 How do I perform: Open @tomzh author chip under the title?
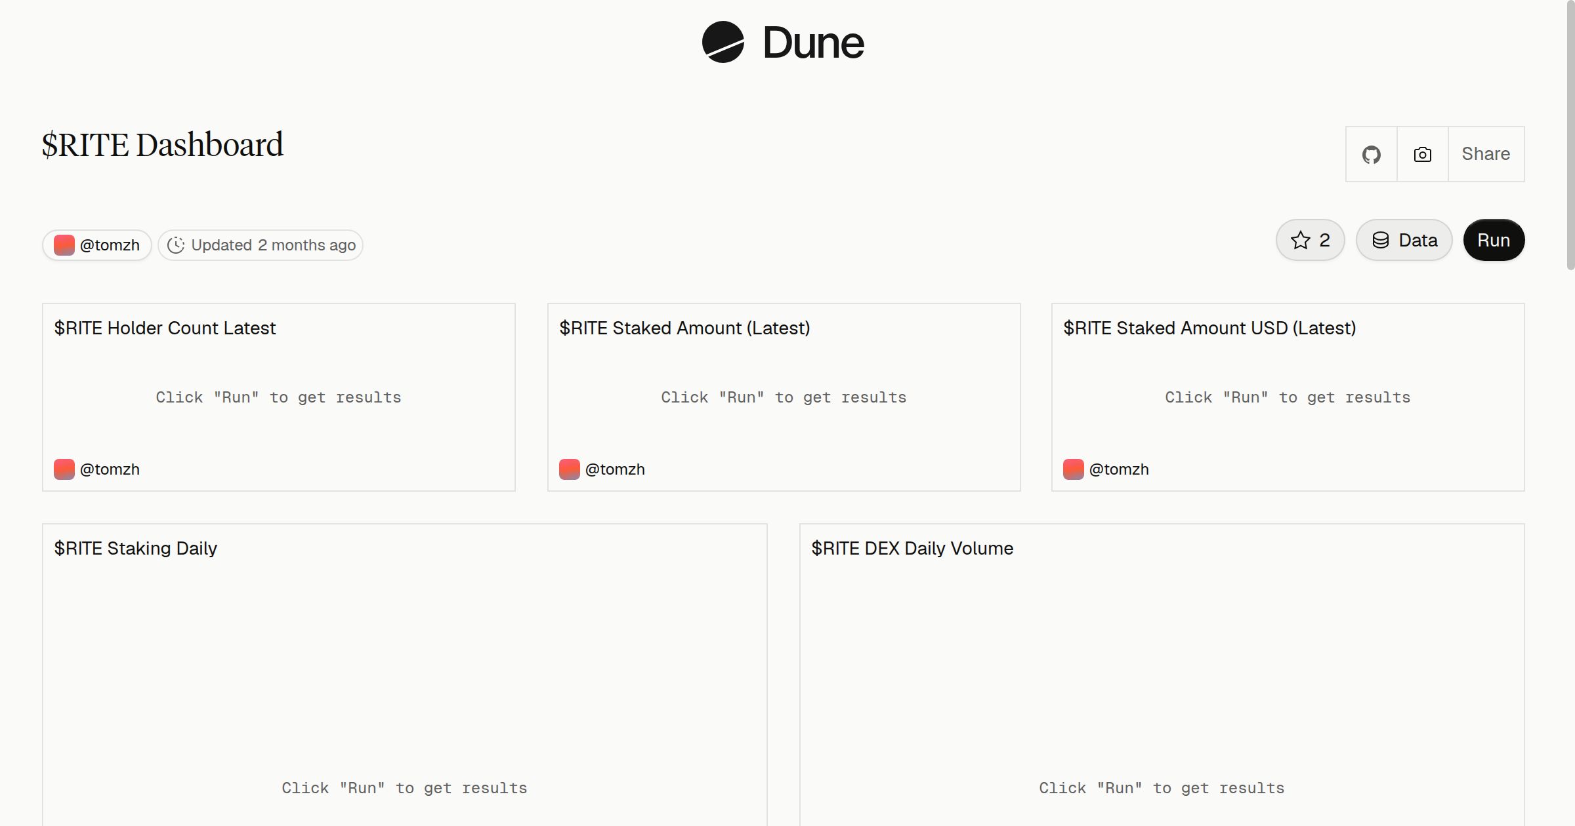[x=97, y=245]
